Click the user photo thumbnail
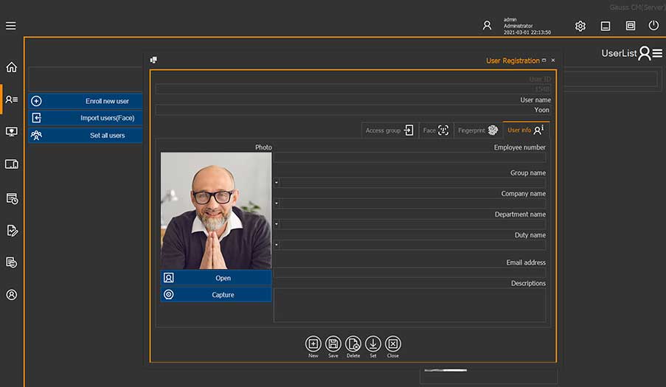The width and height of the screenshot is (666, 387). [x=216, y=211]
